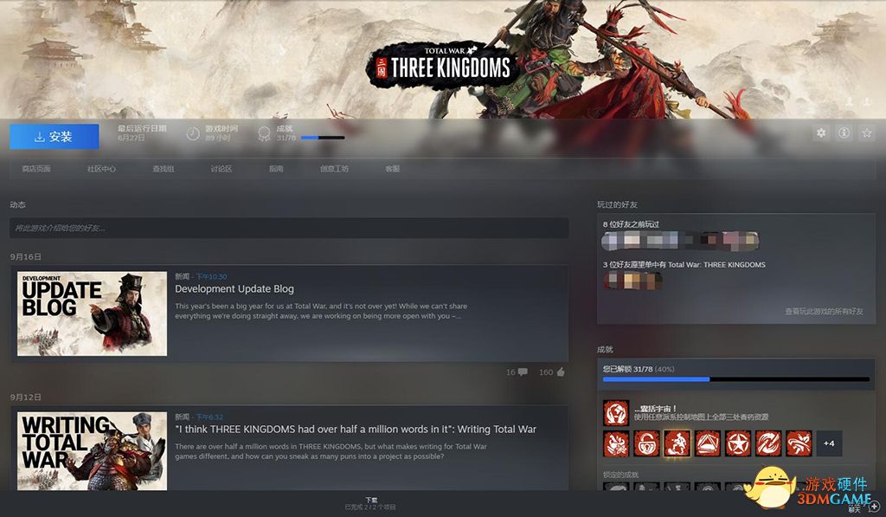This screenshot has width=886, height=517.
Task: Click the 31/78 achievements progress bar in panel
Action: pyautogui.click(x=736, y=379)
